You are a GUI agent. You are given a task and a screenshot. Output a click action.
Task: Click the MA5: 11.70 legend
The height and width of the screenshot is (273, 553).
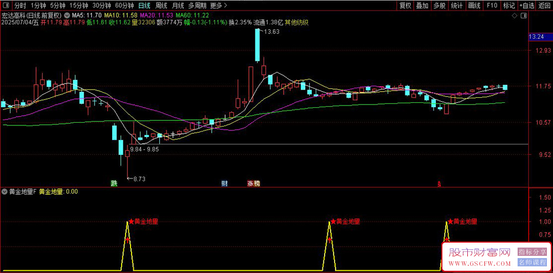[87, 15]
